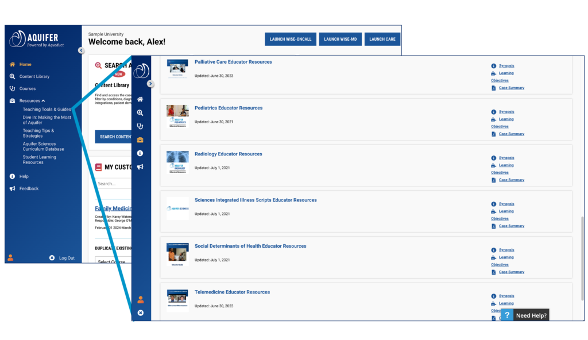
Task: Click the Telemedicine resources thumbnail
Action: 177,300
